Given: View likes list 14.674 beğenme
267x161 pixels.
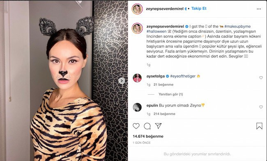Looking at the screenshot, I should click(x=148, y=136).
